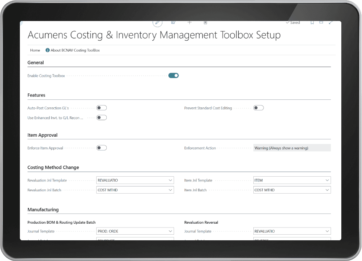Open Revaluation Jnl Template dropdown arrow
The width and height of the screenshot is (362, 261).
170,180
